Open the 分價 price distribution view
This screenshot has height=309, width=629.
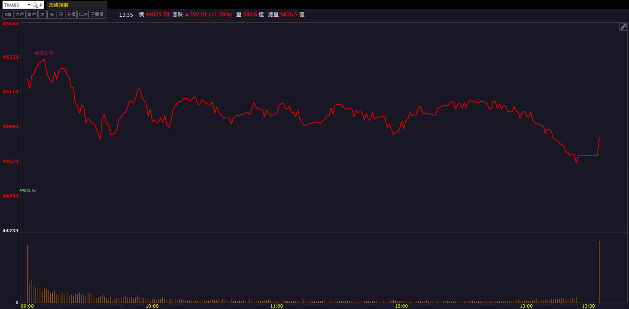71,15
